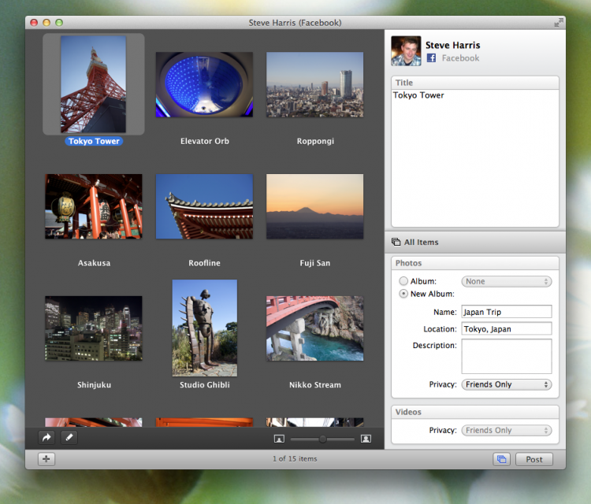Click the large thumbnail size icon

[366, 439]
